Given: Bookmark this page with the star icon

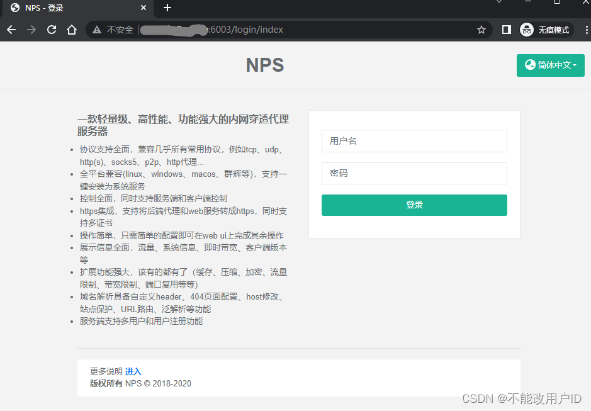Looking at the screenshot, I should [481, 30].
